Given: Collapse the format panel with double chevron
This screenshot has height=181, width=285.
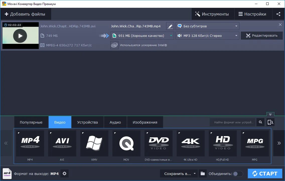Looking at the screenshot, I should [x=270, y=114].
